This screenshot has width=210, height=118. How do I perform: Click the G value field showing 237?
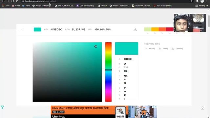point(126,68)
